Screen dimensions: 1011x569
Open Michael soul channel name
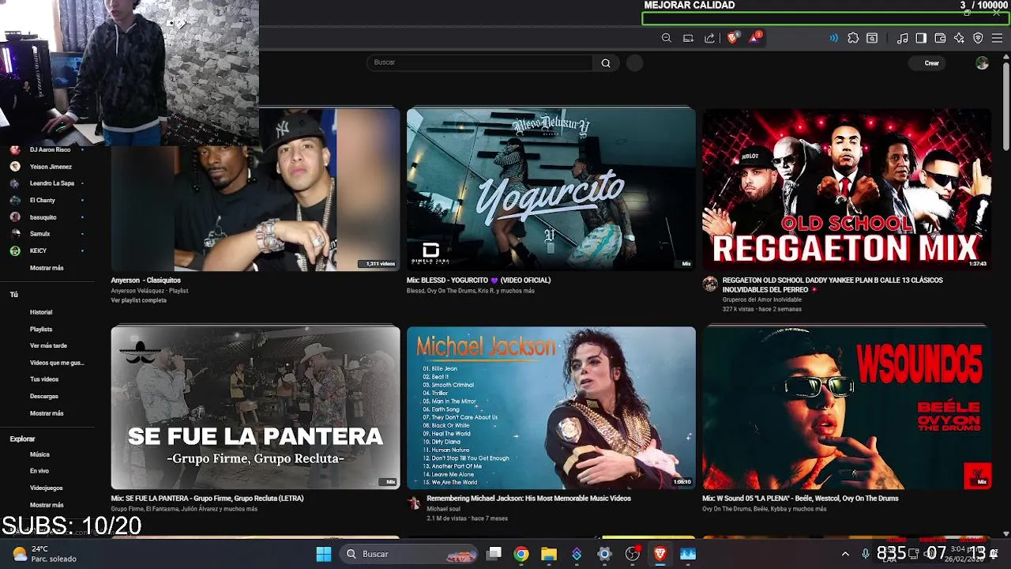tap(443, 509)
